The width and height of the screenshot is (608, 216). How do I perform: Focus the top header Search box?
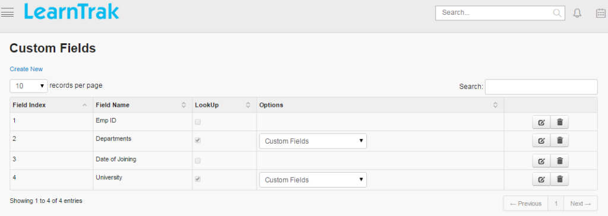point(500,13)
